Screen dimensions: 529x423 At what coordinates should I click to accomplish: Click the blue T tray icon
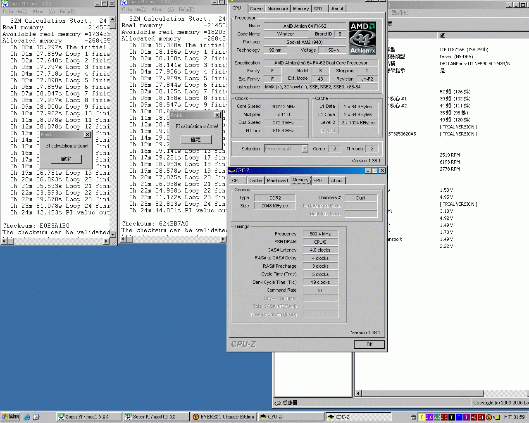coord(459,417)
